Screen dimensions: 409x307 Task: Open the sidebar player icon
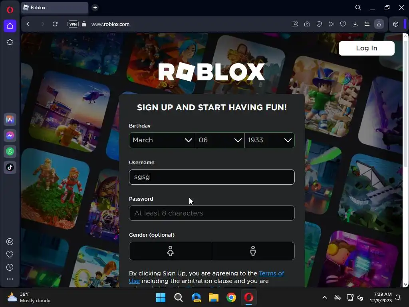click(10, 242)
